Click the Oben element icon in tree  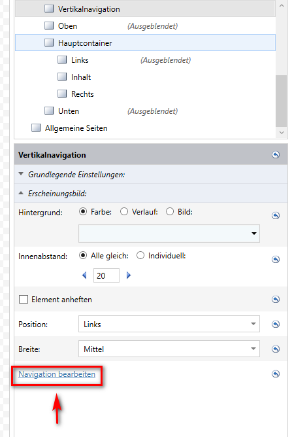click(49, 26)
